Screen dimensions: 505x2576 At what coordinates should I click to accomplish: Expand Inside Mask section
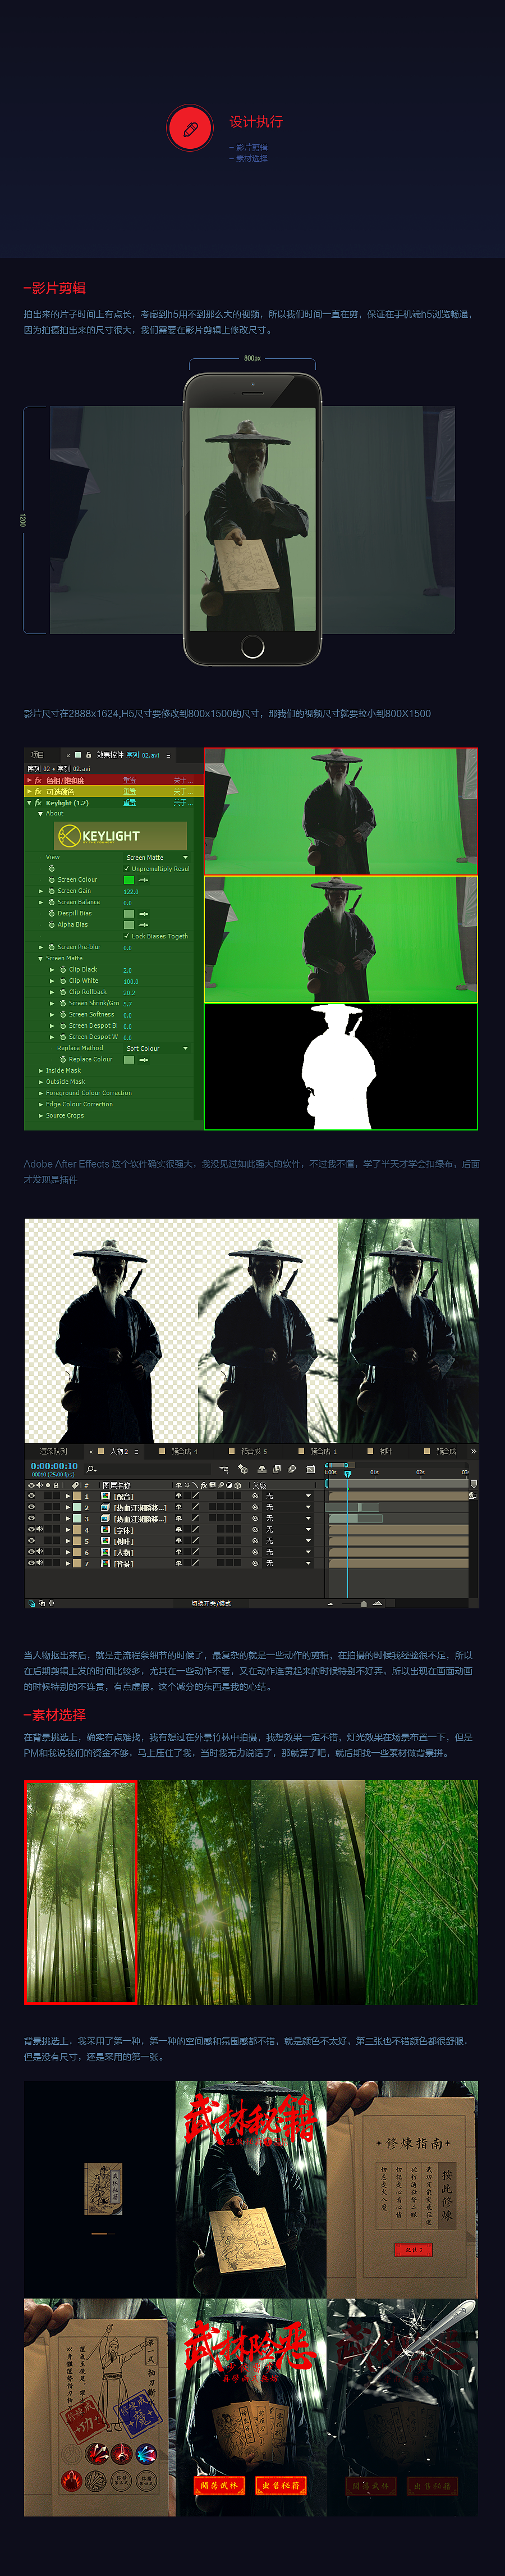(x=40, y=1070)
